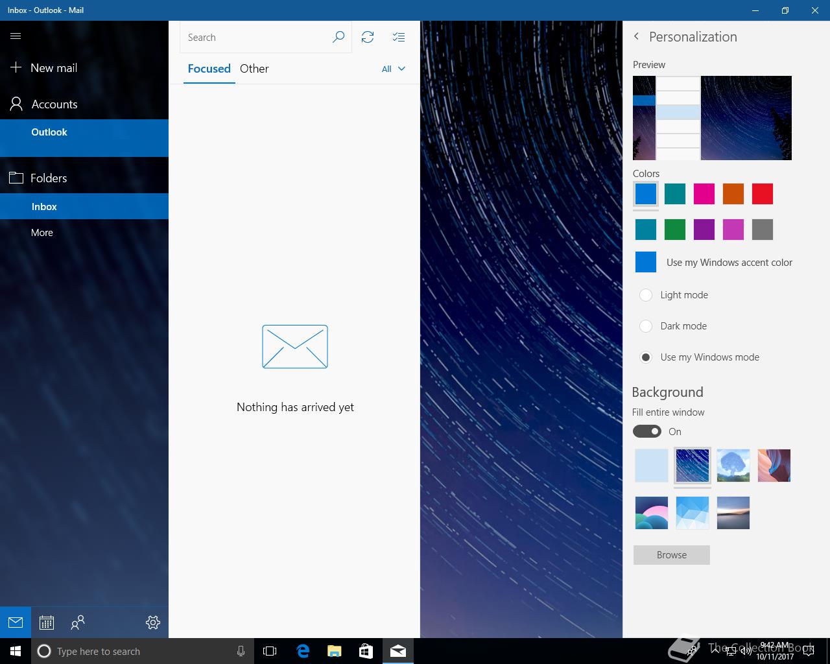Choose the colorful spheres background
This screenshot has width=830, height=664.
click(652, 513)
